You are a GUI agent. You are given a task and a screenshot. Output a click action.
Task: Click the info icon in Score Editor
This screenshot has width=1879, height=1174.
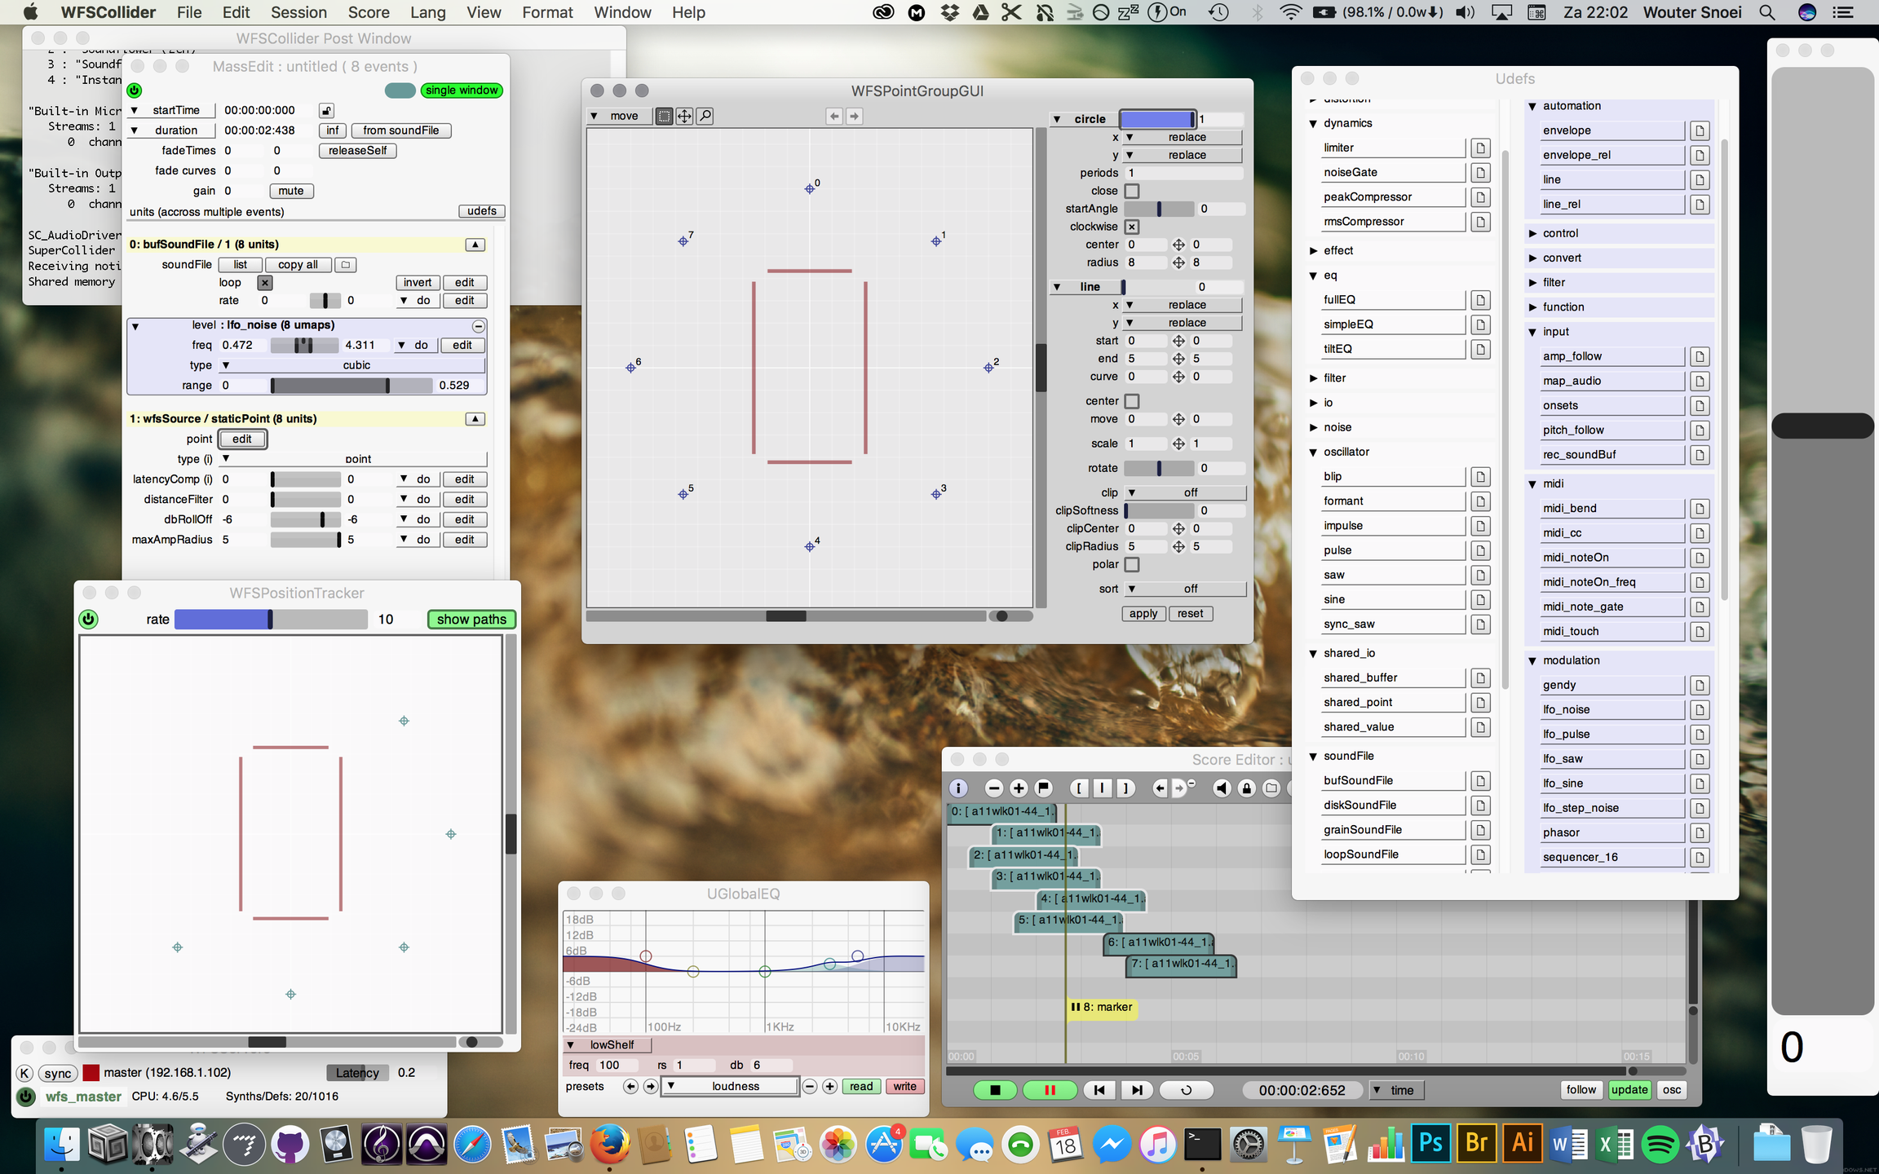(x=959, y=788)
